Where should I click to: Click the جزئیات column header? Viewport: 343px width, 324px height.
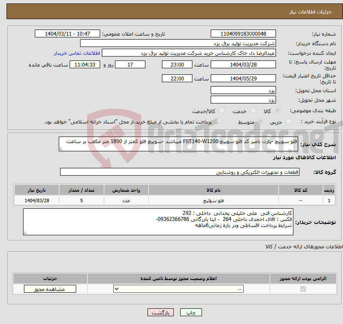(50, 278)
